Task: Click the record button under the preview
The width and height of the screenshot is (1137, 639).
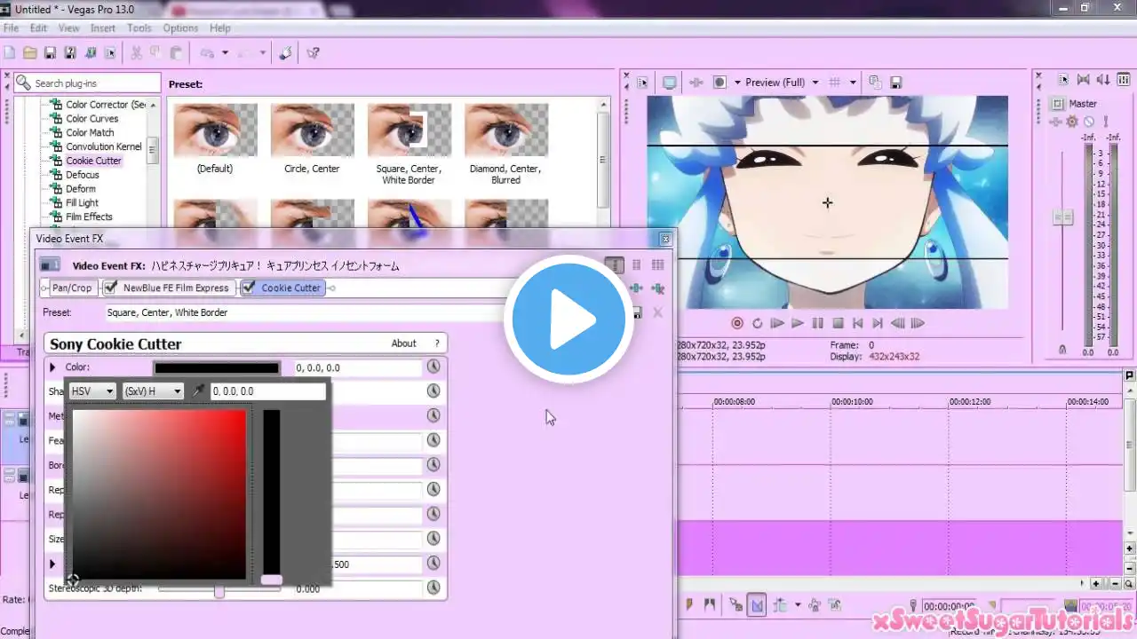Action: [736, 323]
